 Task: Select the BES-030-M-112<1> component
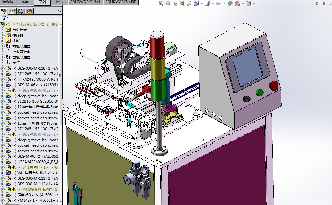click(35, 184)
